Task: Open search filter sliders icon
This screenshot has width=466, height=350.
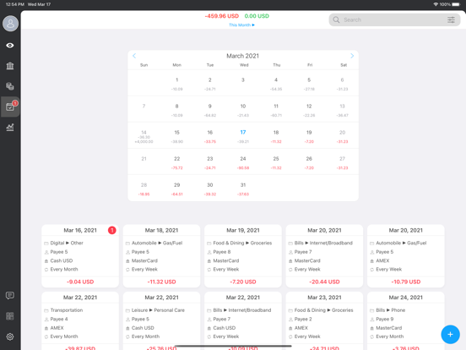Action: 451,20
